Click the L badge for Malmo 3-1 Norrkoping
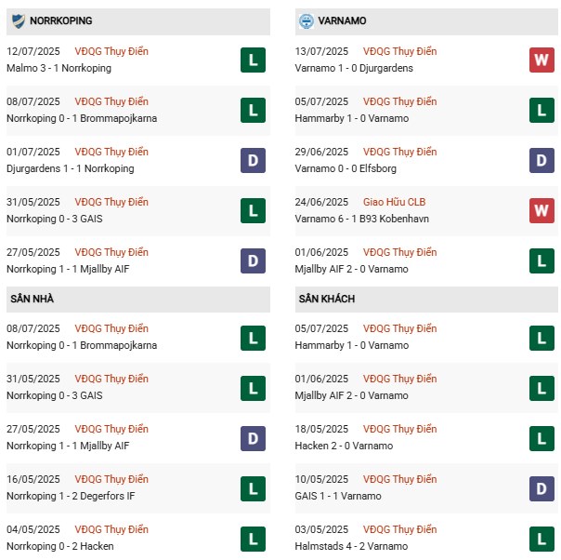The image size is (561, 560). click(252, 60)
